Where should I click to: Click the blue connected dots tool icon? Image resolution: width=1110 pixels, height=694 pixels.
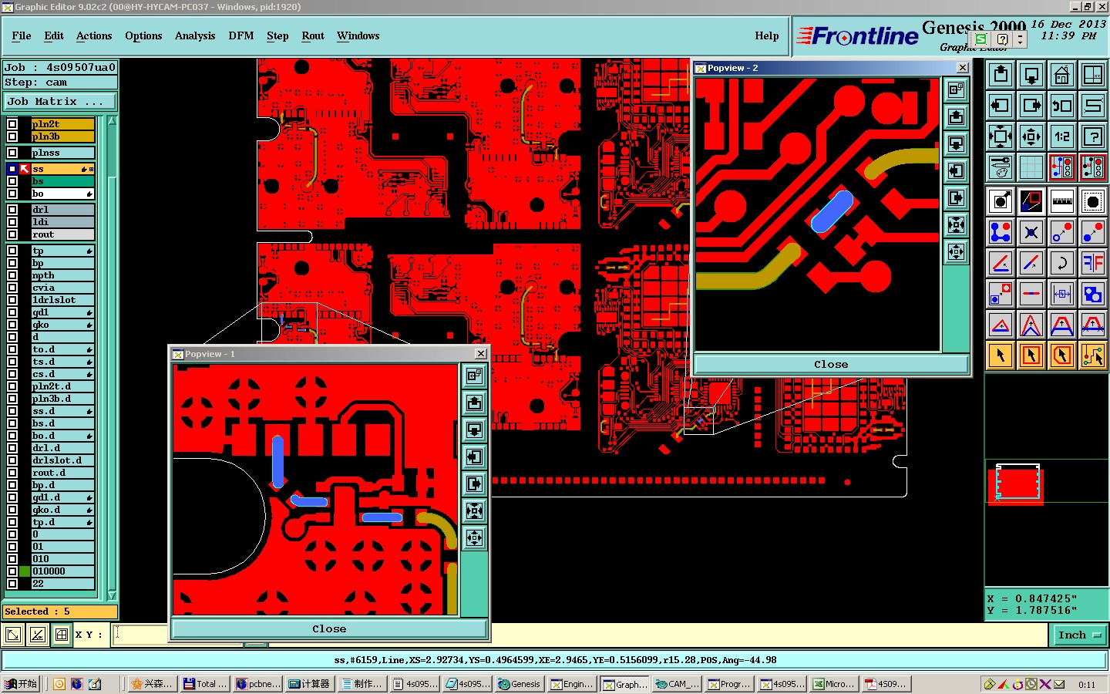click(1001, 232)
